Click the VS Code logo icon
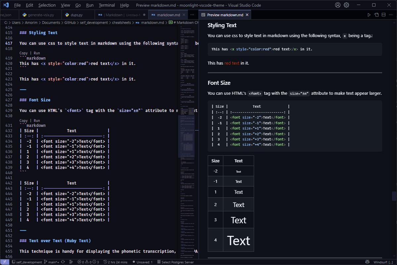Viewport: 397px width, 265px height. point(6,5)
